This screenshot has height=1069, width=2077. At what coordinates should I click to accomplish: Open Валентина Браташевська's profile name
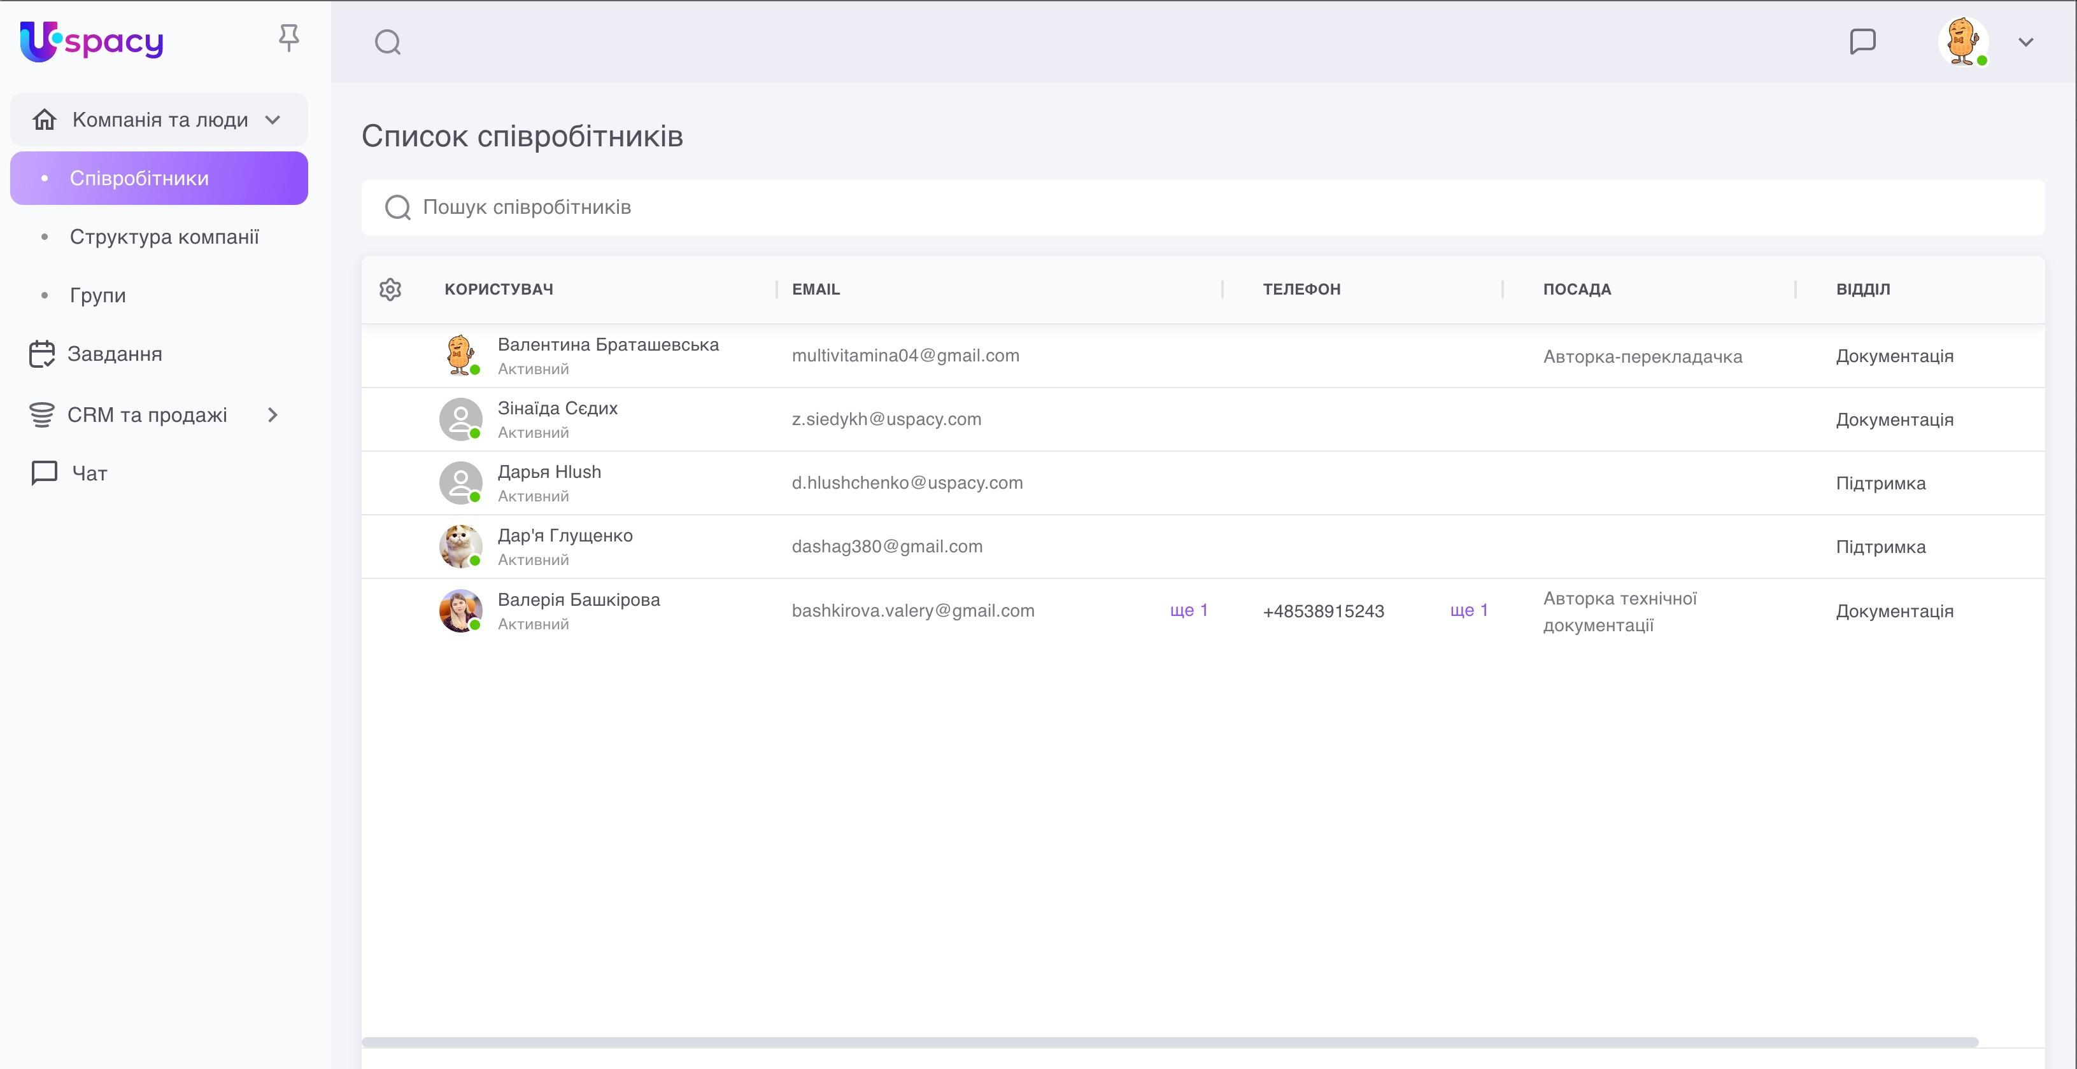[x=608, y=345]
